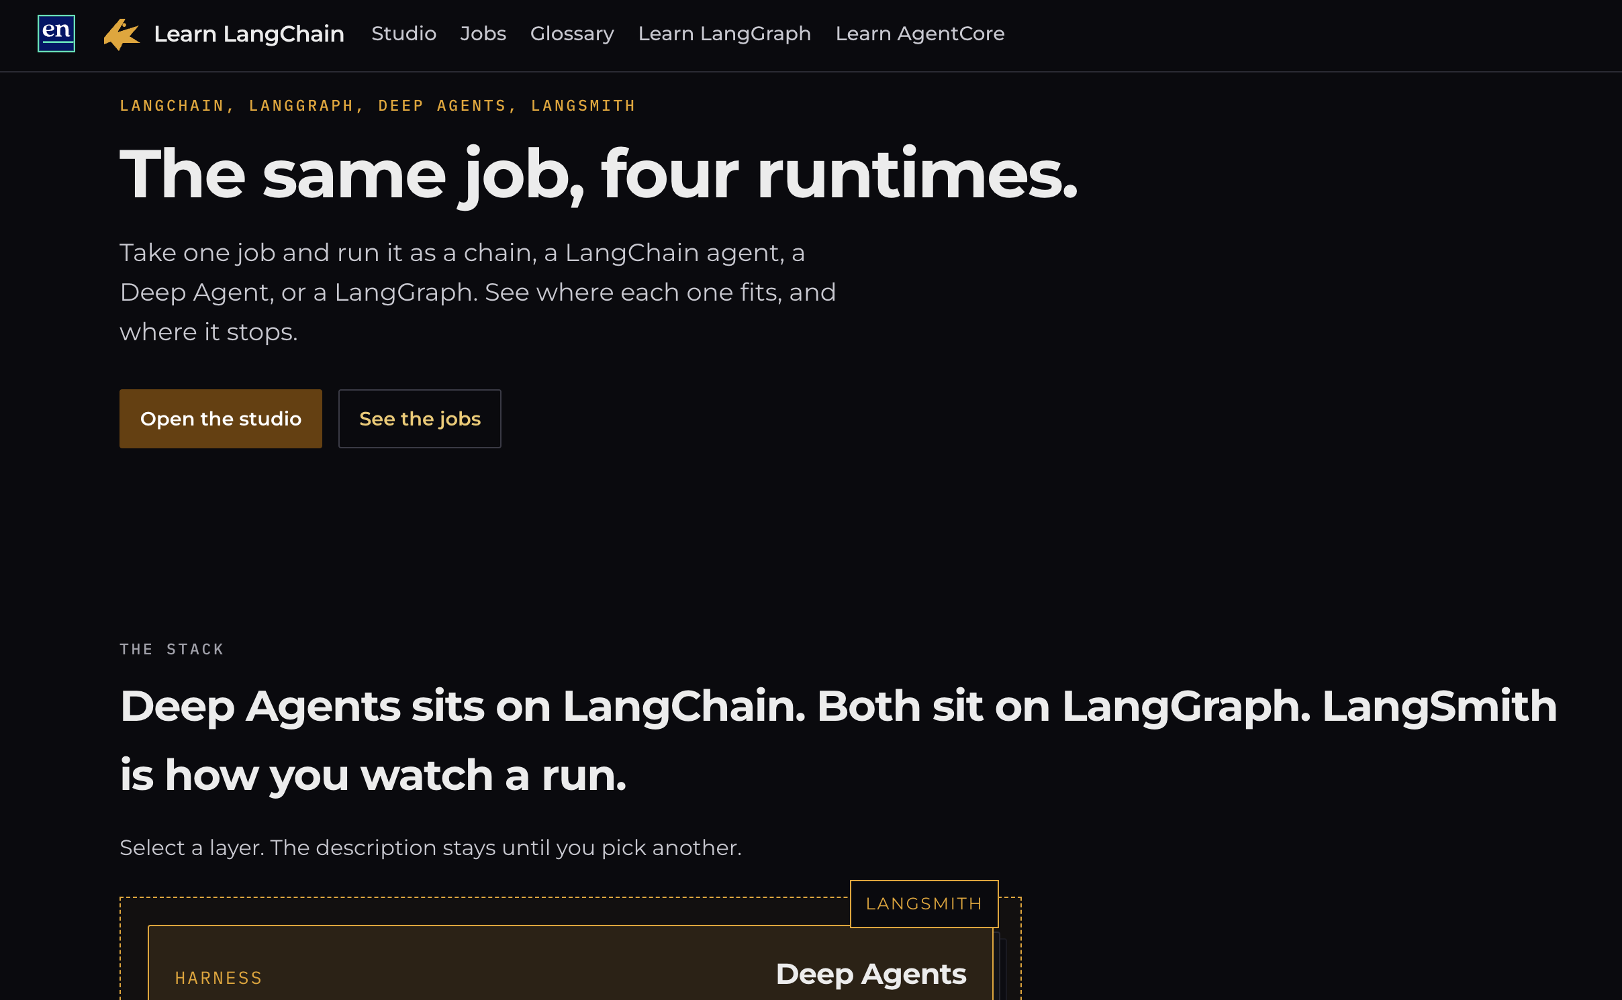Click the 'en' language icon
The image size is (1622, 1000).
click(x=56, y=34)
